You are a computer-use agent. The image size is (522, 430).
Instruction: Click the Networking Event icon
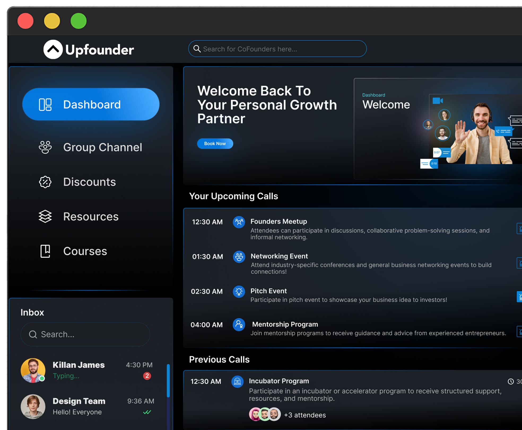pos(239,257)
